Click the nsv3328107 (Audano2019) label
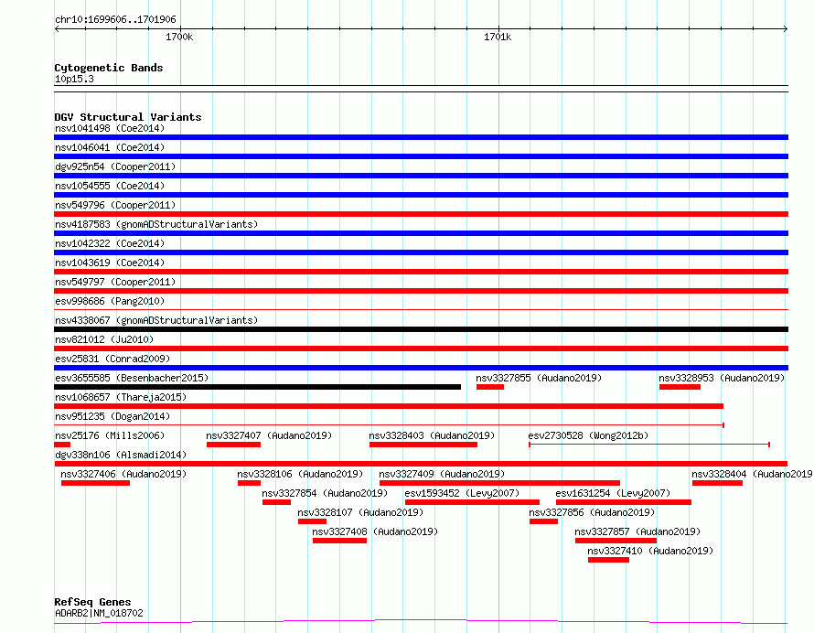This screenshot has height=633, width=814. pos(360,512)
